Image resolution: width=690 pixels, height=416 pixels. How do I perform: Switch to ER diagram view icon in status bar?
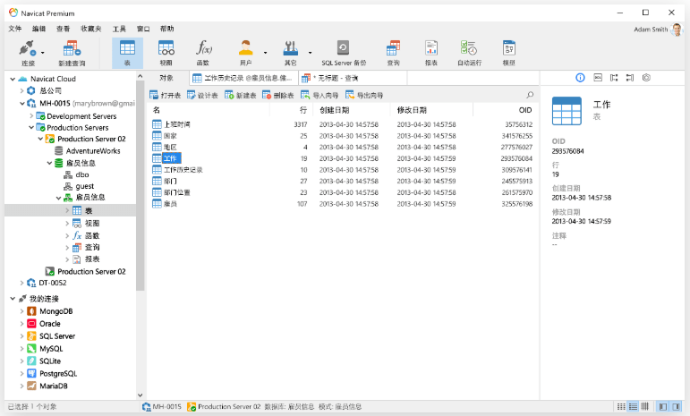pos(644,407)
